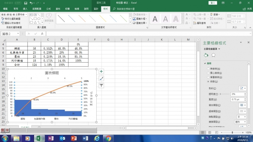Pick the outlined WordArt A style
This screenshot has width=253, height=142.
[x=176, y=19]
